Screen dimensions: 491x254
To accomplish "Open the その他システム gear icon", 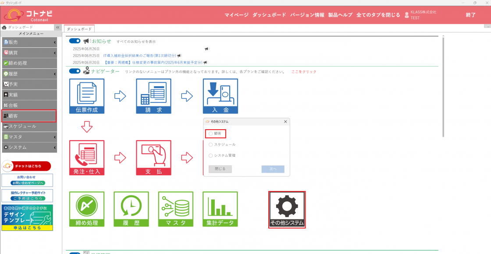I will pyautogui.click(x=287, y=209).
